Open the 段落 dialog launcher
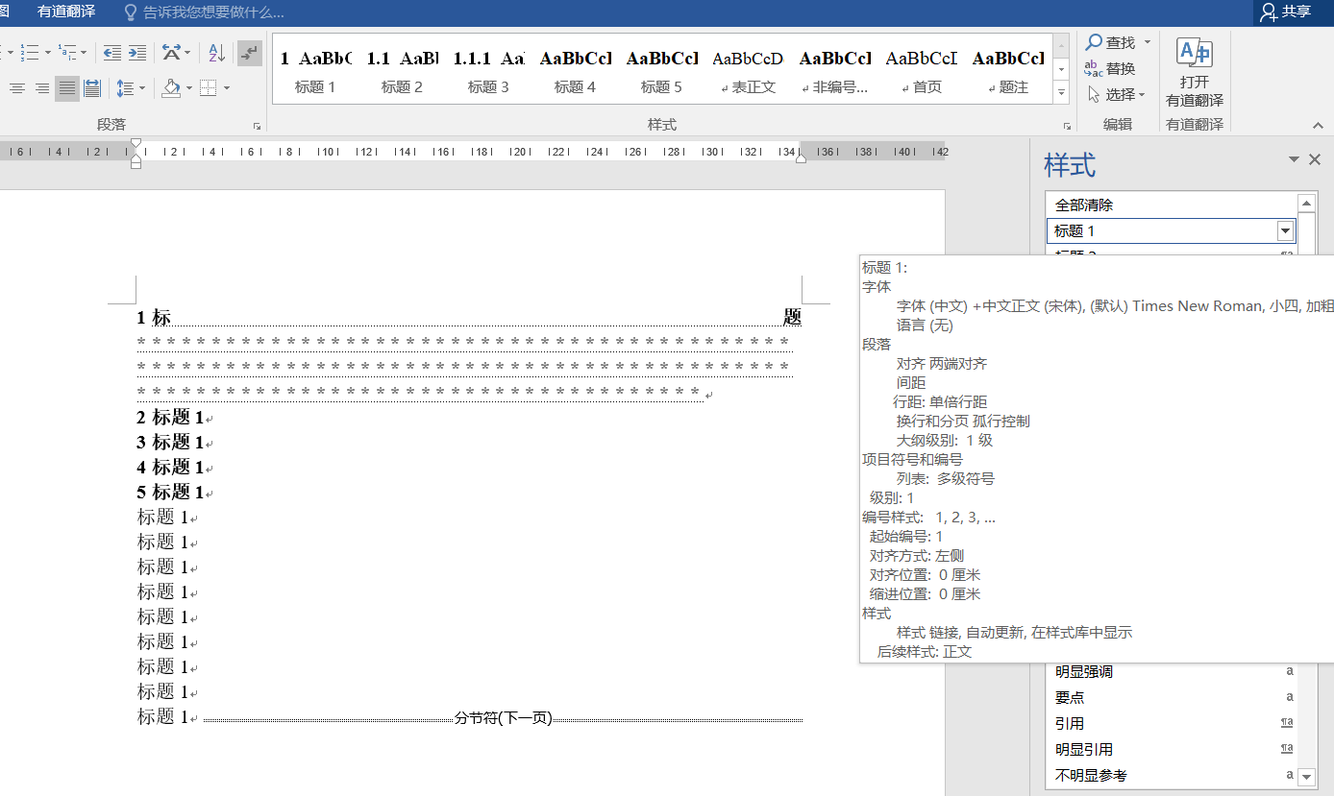The width and height of the screenshot is (1334, 796). 257,126
